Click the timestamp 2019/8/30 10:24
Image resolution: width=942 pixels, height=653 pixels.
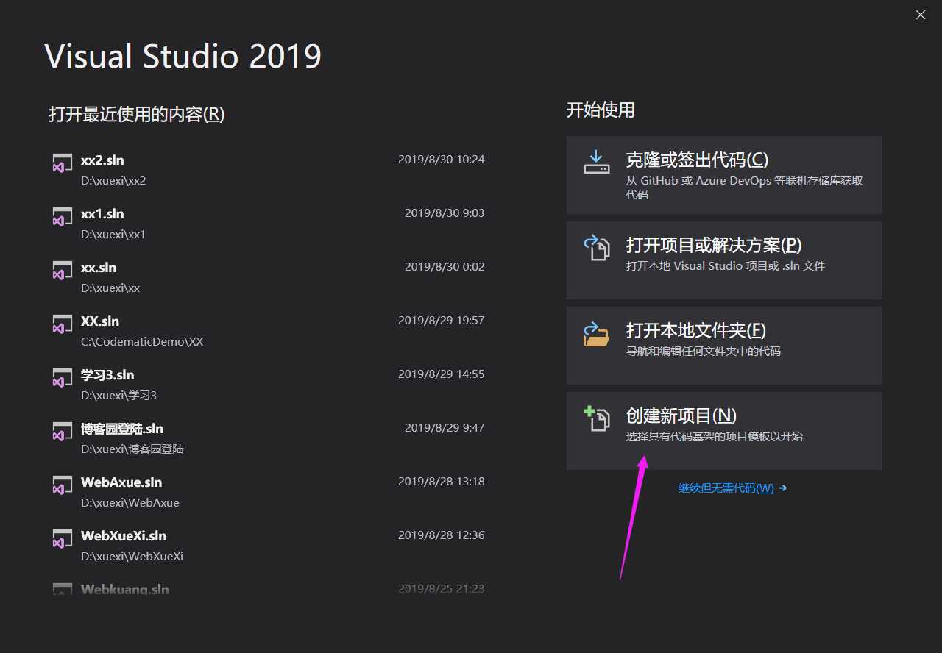[442, 159]
